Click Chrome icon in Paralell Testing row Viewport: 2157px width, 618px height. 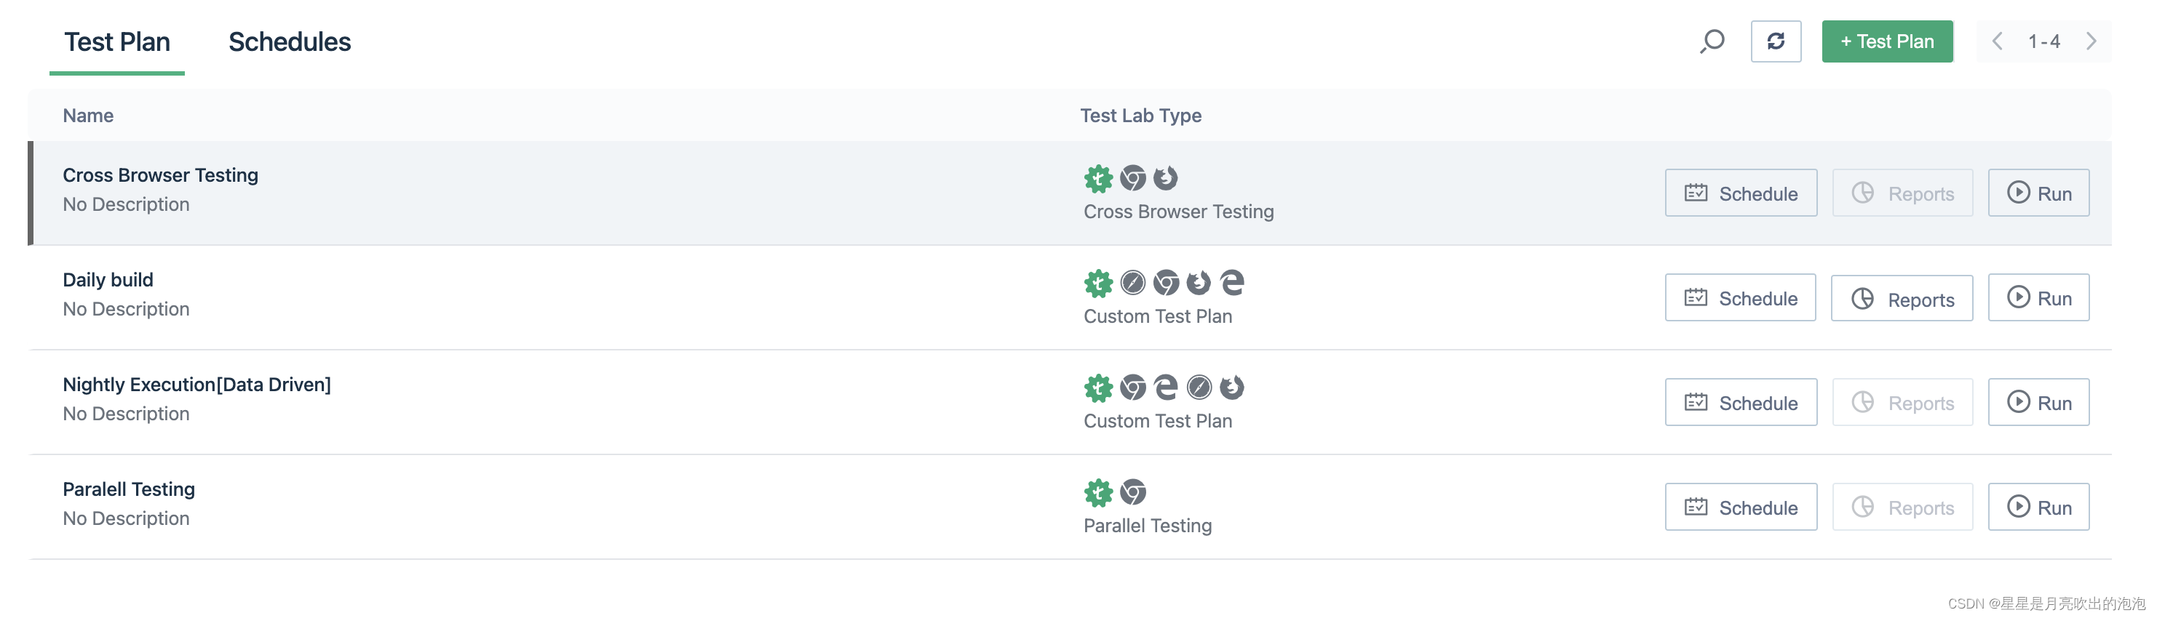point(1132,491)
